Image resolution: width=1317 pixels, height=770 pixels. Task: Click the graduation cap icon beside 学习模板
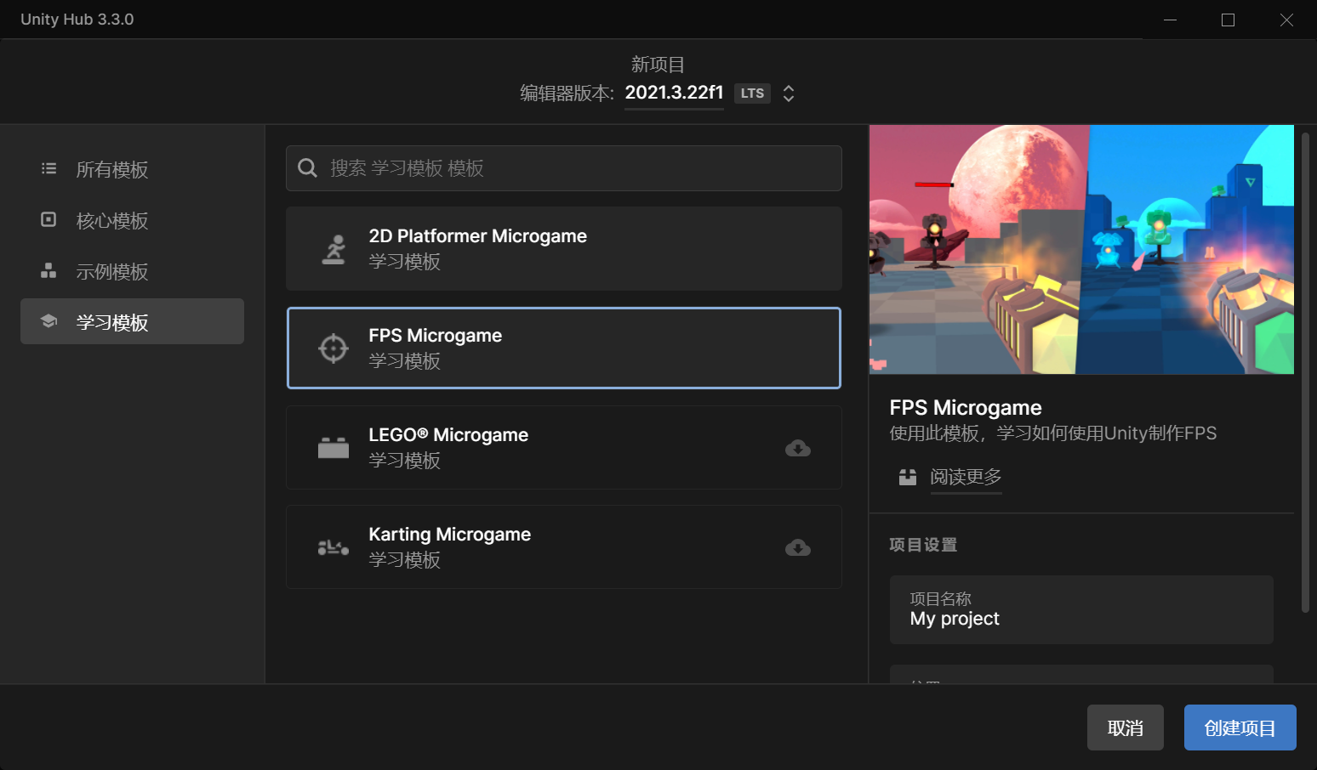tap(48, 322)
